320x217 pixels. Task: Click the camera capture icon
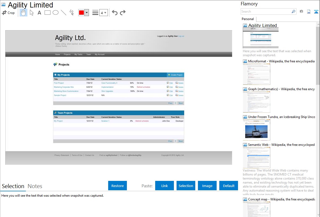(301, 12)
